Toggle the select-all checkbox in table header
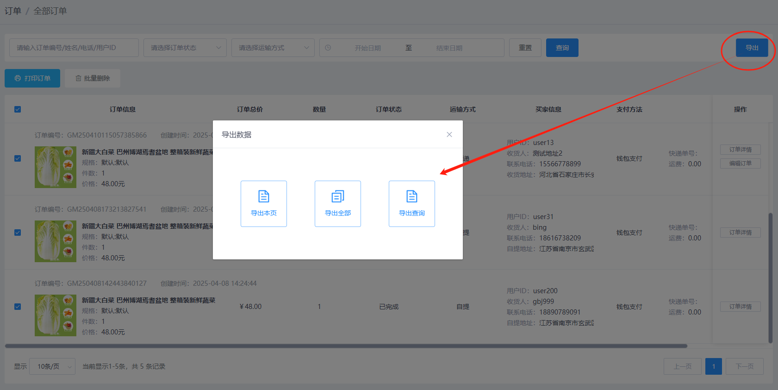 click(x=18, y=109)
